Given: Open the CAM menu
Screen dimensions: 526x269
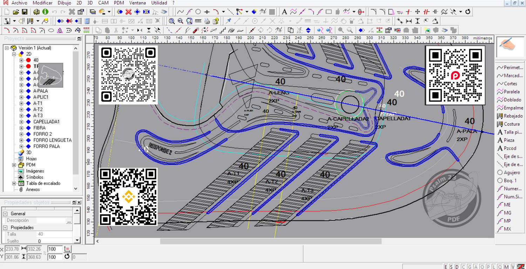Looking at the screenshot, I should pyautogui.click(x=103, y=3).
